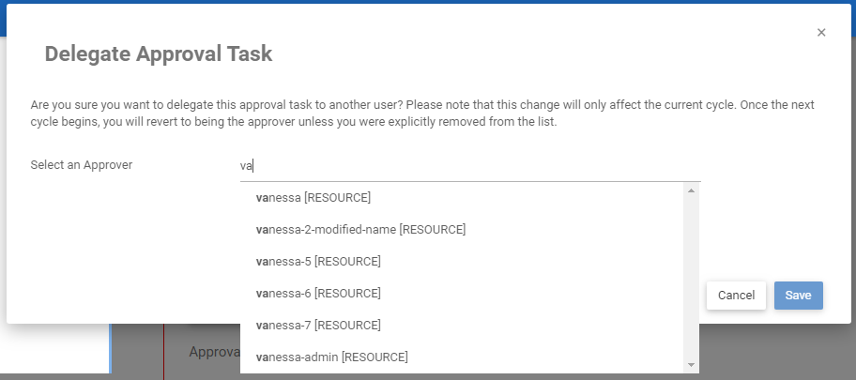Select 'vanessa-admin [RESOURCE]' suggestion
Image resolution: width=856 pixels, height=380 pixels.
331,357
